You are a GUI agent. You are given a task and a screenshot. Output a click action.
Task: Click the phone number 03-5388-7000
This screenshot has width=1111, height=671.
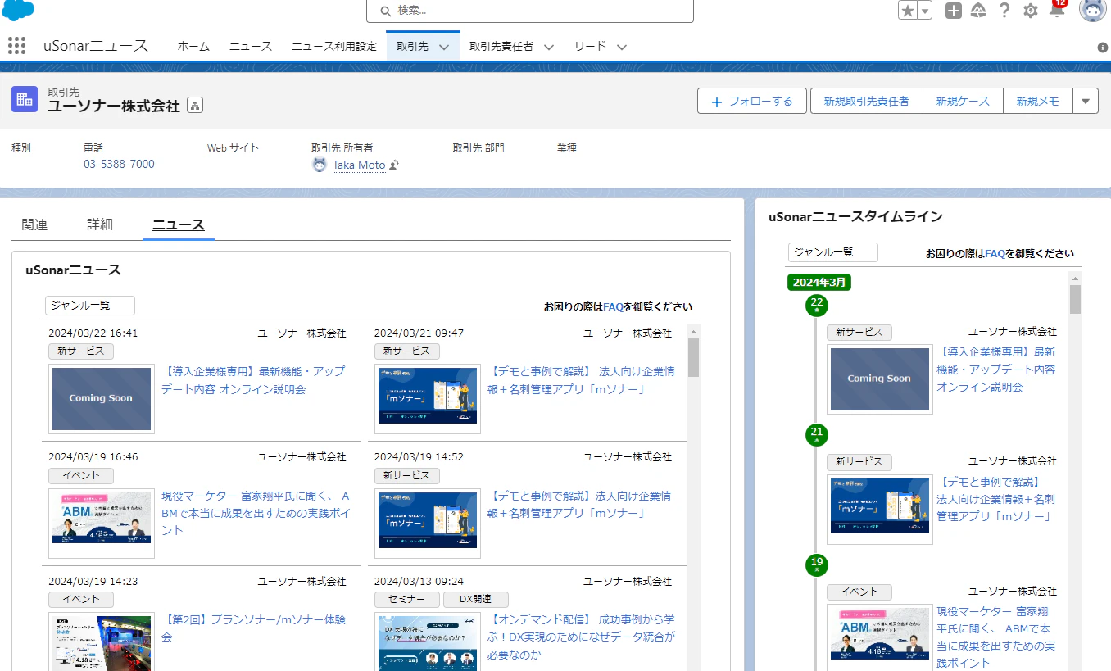(x=119, y=164)
